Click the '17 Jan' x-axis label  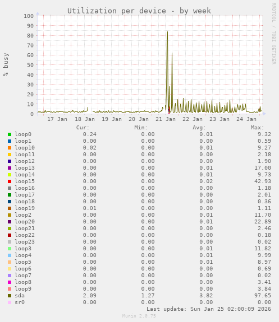click(x=57, y=119)
